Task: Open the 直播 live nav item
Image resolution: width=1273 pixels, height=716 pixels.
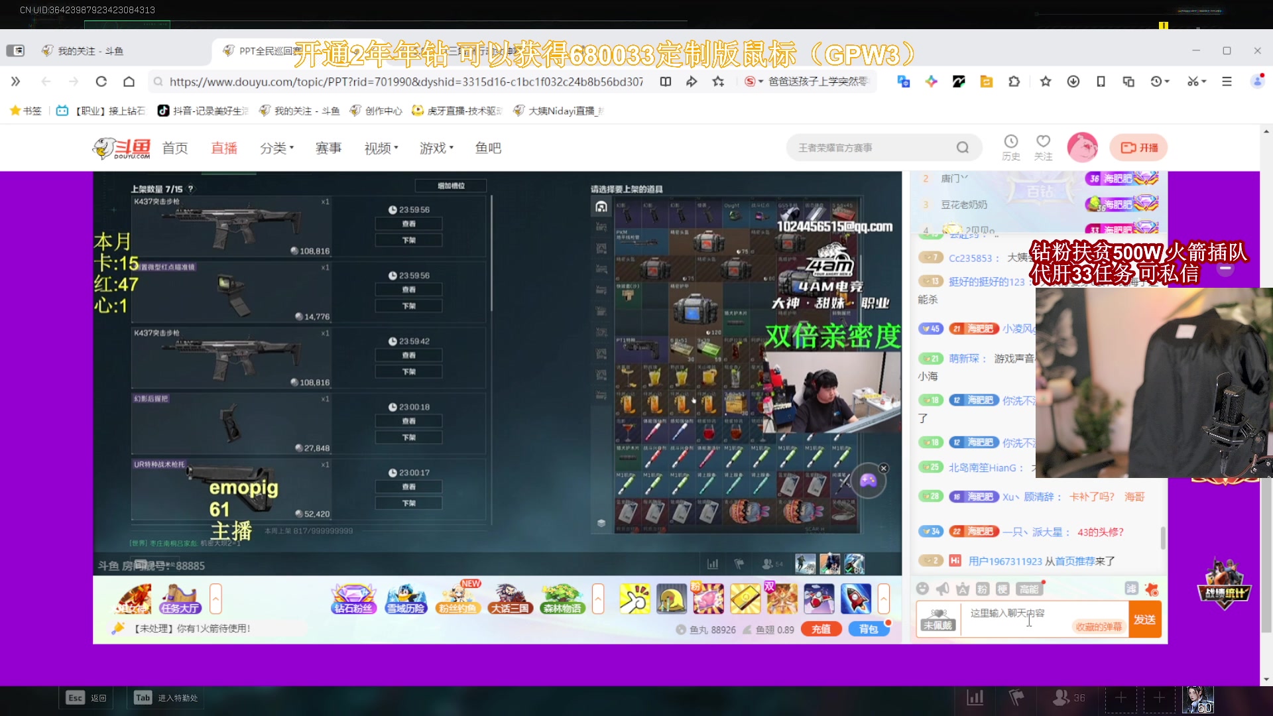Action: tap(224, 148)
